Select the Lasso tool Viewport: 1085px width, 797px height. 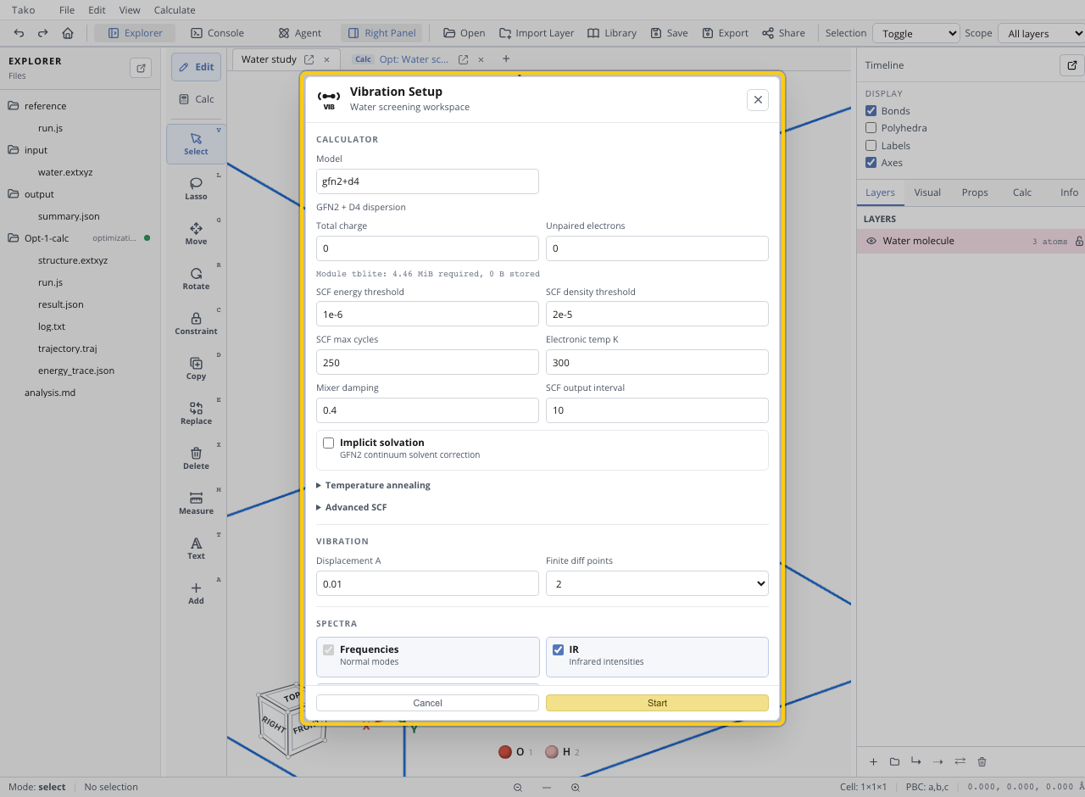(196, 188)
